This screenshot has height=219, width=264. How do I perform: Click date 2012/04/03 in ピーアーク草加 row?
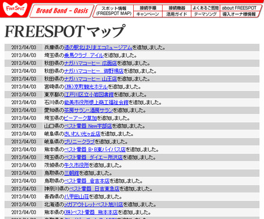(24, 118)
